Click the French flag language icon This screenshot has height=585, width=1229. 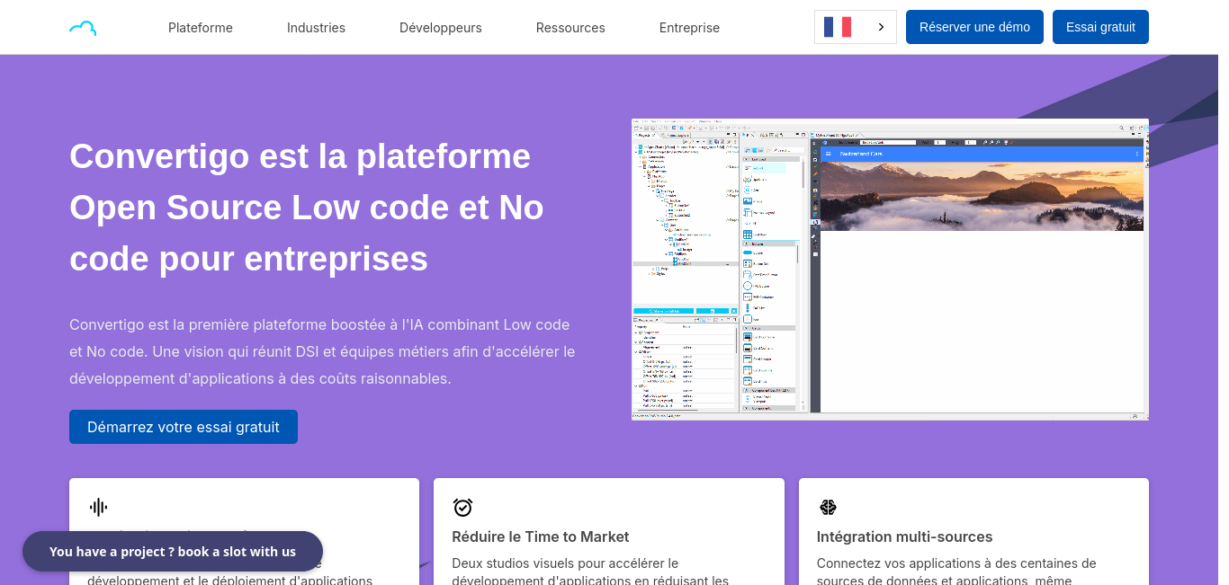838,27
